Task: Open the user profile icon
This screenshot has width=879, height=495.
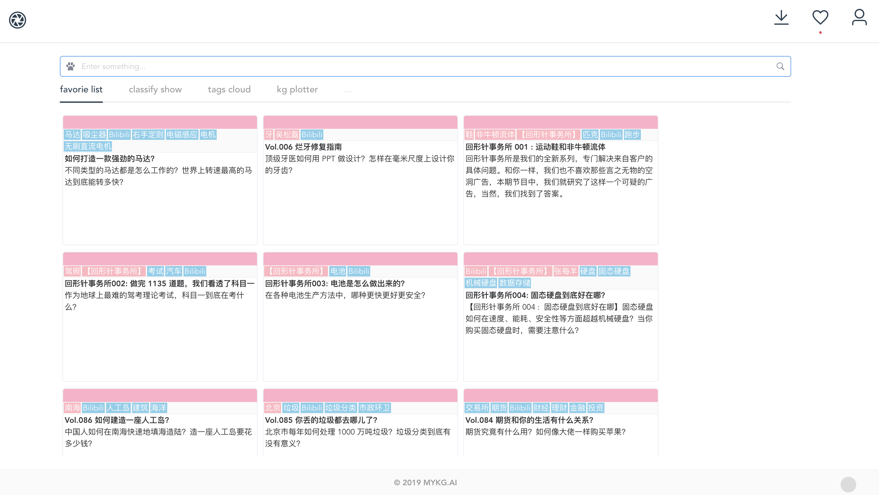Action: pyautogui.click(x=859, y=17)
